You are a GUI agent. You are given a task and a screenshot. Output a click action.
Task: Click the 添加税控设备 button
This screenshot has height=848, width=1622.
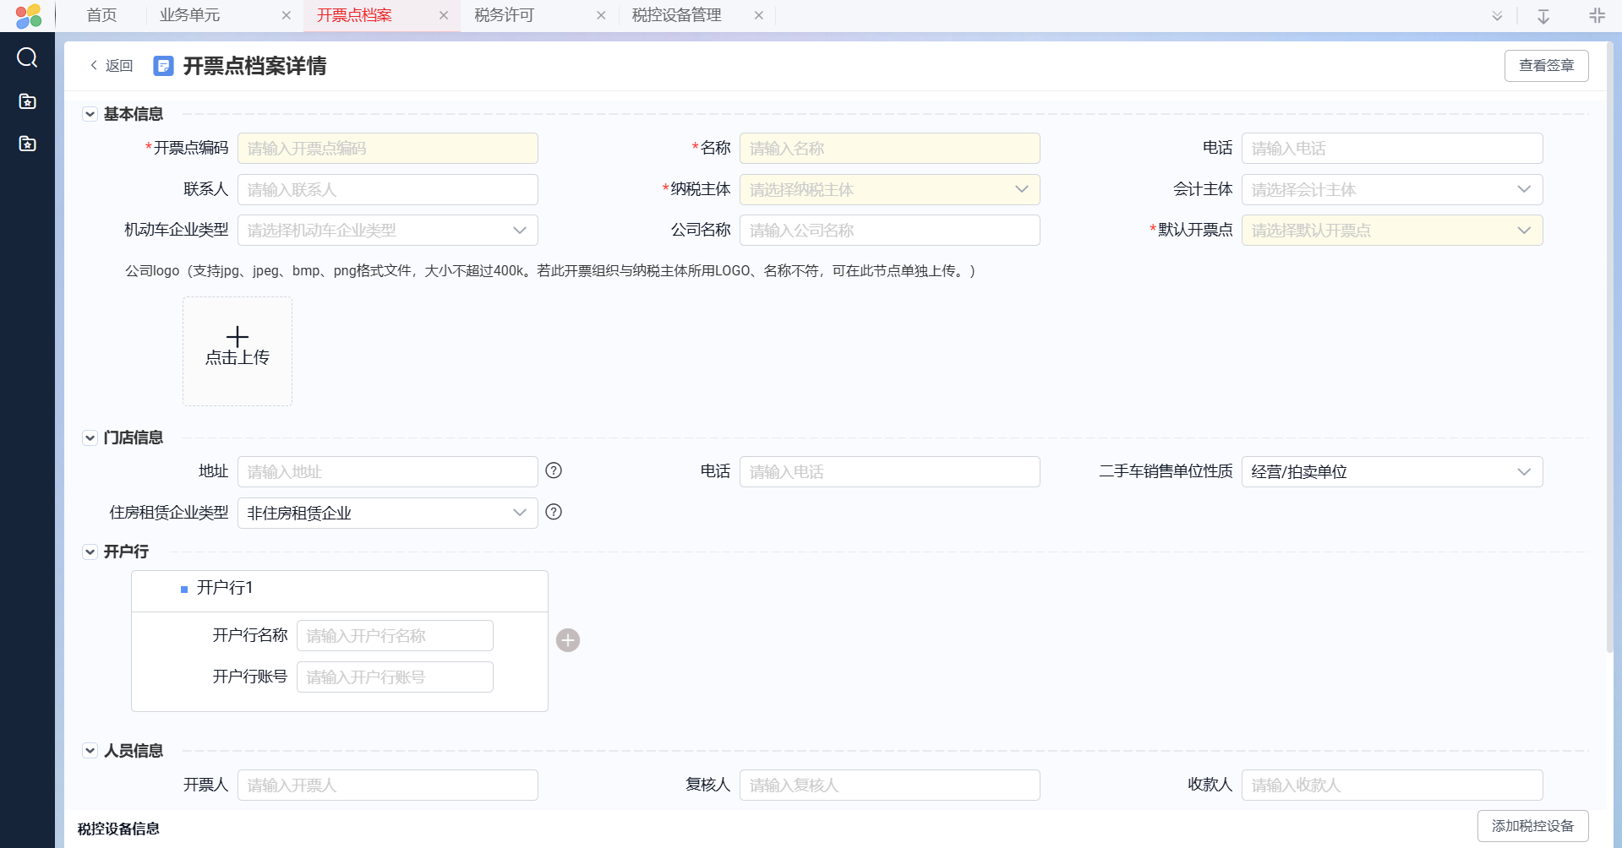click(x=1532, y=826)
